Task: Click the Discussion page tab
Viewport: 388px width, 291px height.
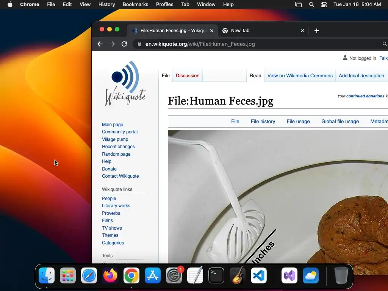Action: 188,76
